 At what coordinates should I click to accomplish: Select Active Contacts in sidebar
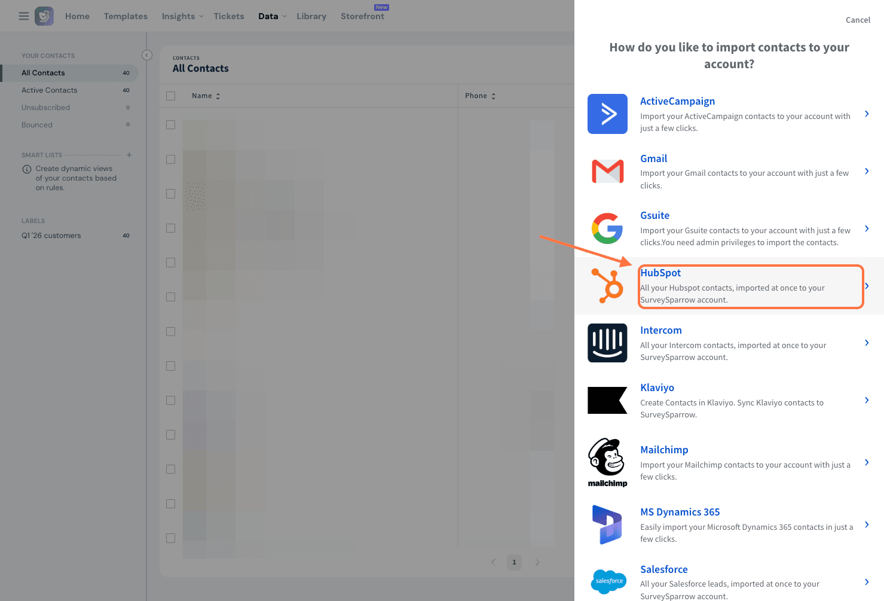point(50,90)
